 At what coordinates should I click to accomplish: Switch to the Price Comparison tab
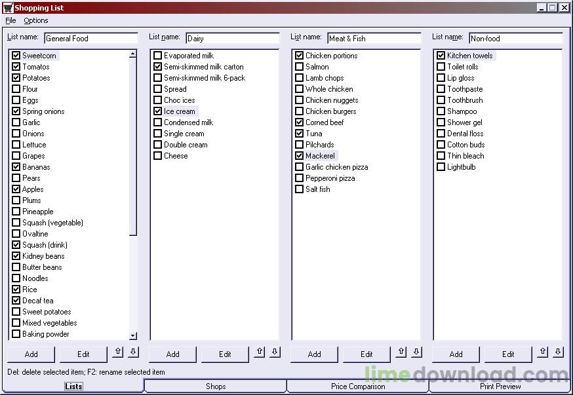tap(358, 386)
